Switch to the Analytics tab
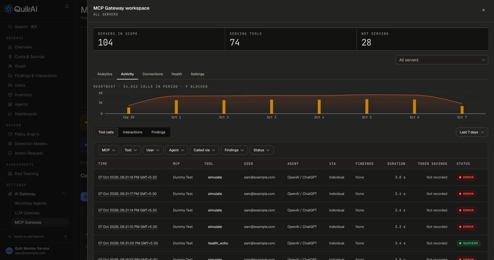 (x=105, y=74)
